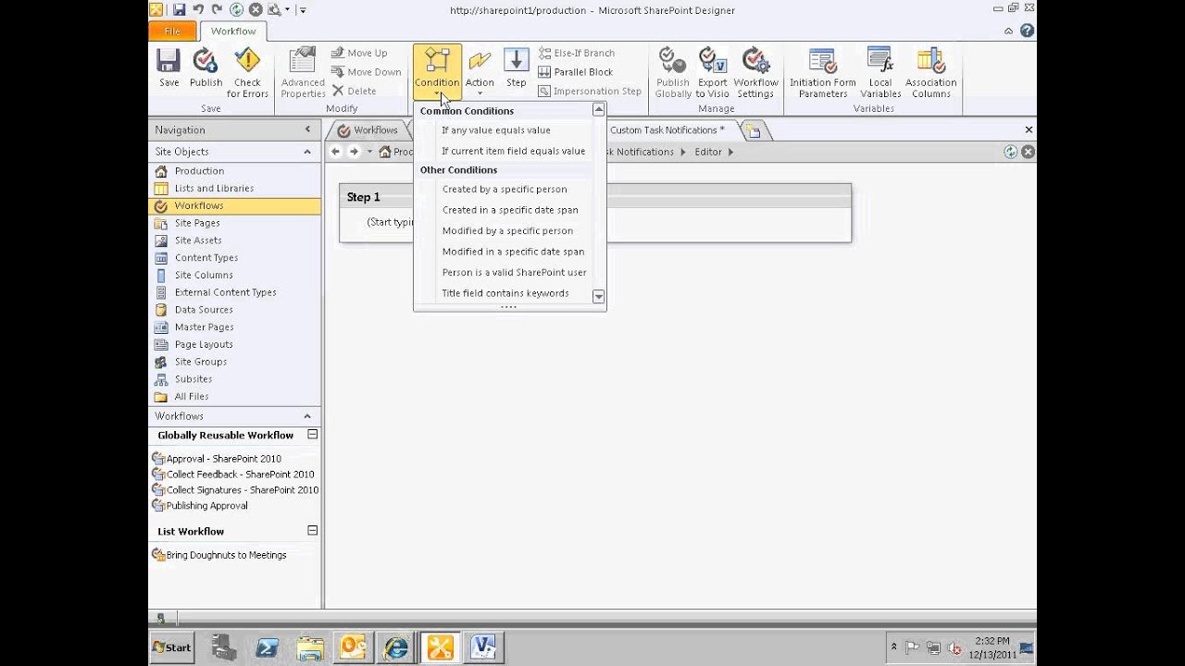The width and height of the screenshot is (1185, 666).
Task: Collapse the Workflows navigation section
Action: pos(307,416)
